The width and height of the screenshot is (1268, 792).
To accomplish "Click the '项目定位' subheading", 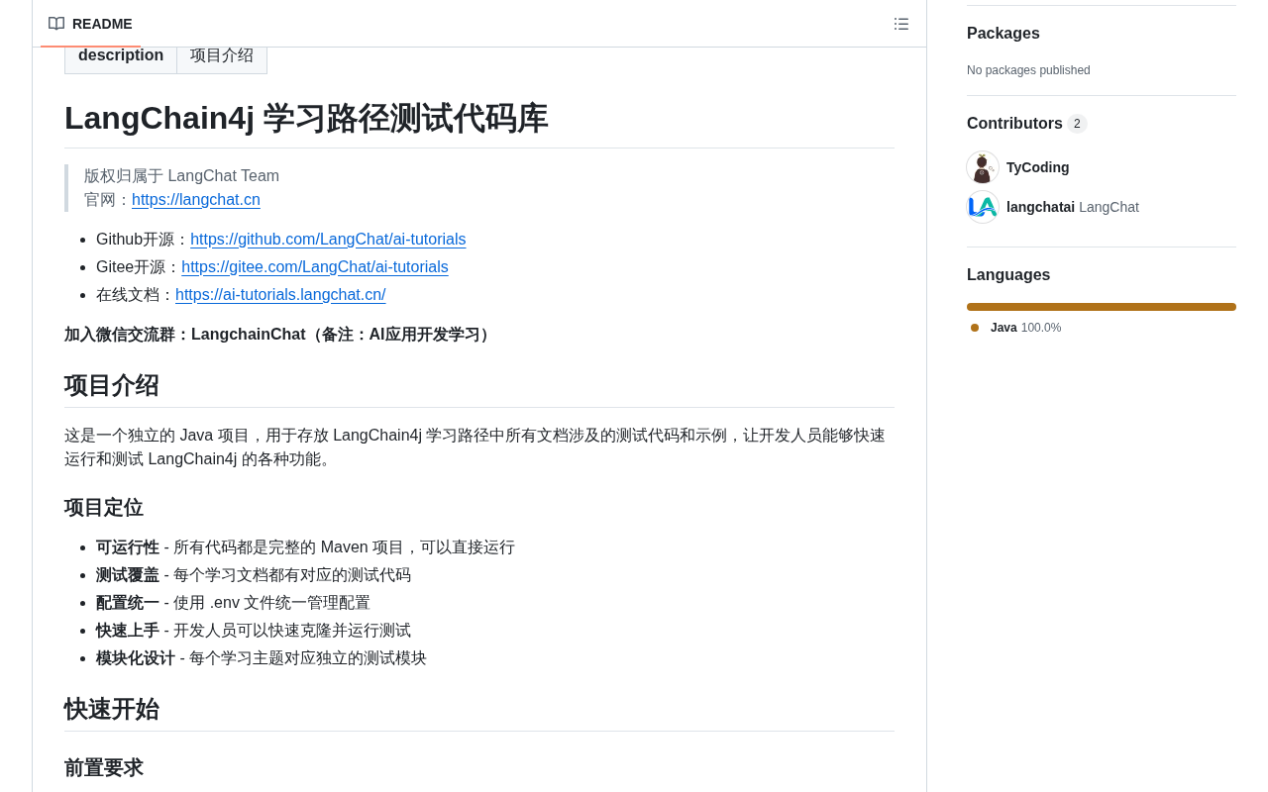I will coord(104,508).
